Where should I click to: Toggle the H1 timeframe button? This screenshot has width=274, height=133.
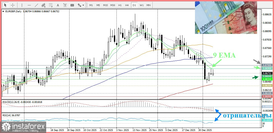[120, 5]
